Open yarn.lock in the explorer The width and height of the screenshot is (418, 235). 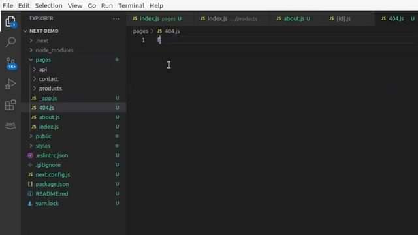(x=47, y=203)
